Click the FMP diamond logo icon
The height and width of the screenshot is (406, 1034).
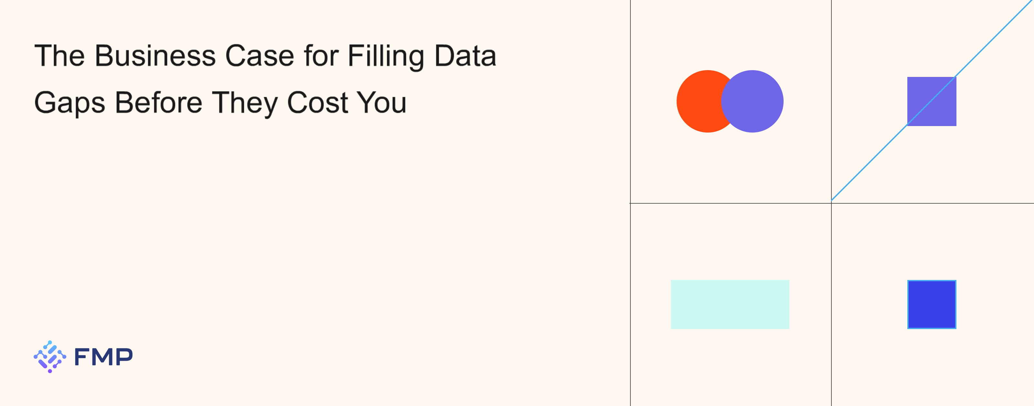click(50, 357)
